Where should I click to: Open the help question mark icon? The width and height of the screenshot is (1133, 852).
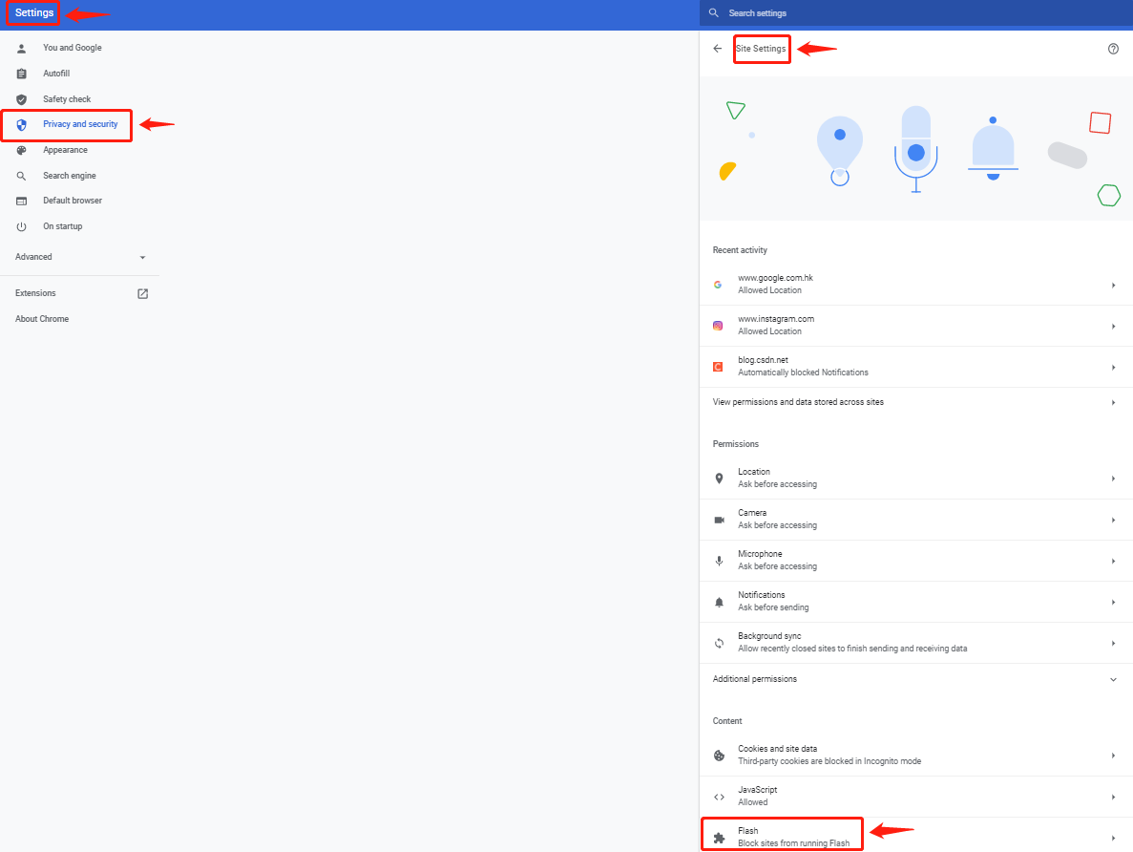1113,49
